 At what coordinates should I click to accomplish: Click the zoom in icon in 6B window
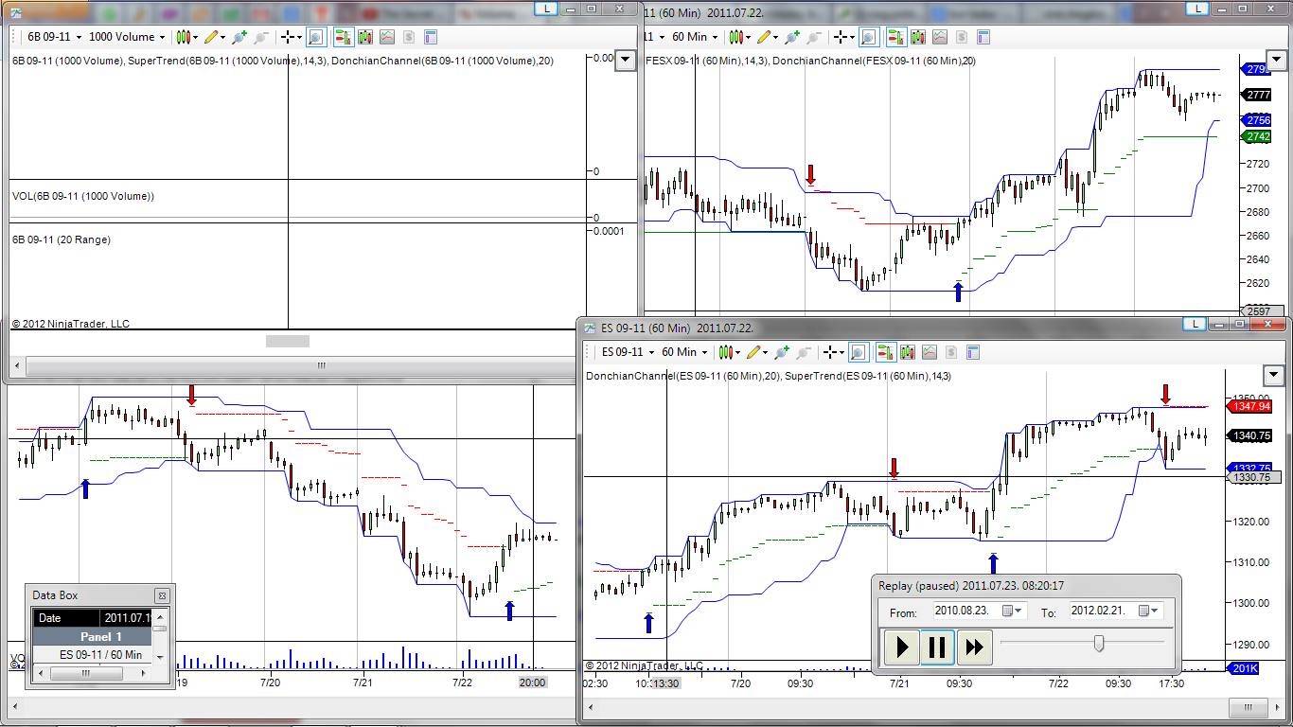[239, 37]
